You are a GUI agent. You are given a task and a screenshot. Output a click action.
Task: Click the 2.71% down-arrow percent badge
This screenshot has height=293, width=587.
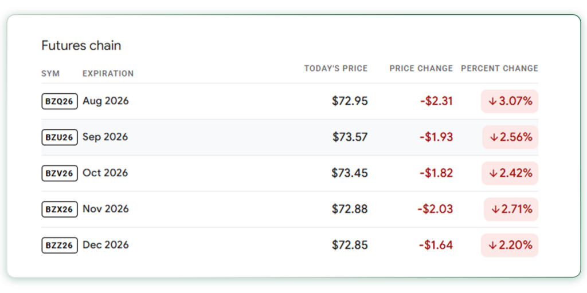[x=511, y=209]
